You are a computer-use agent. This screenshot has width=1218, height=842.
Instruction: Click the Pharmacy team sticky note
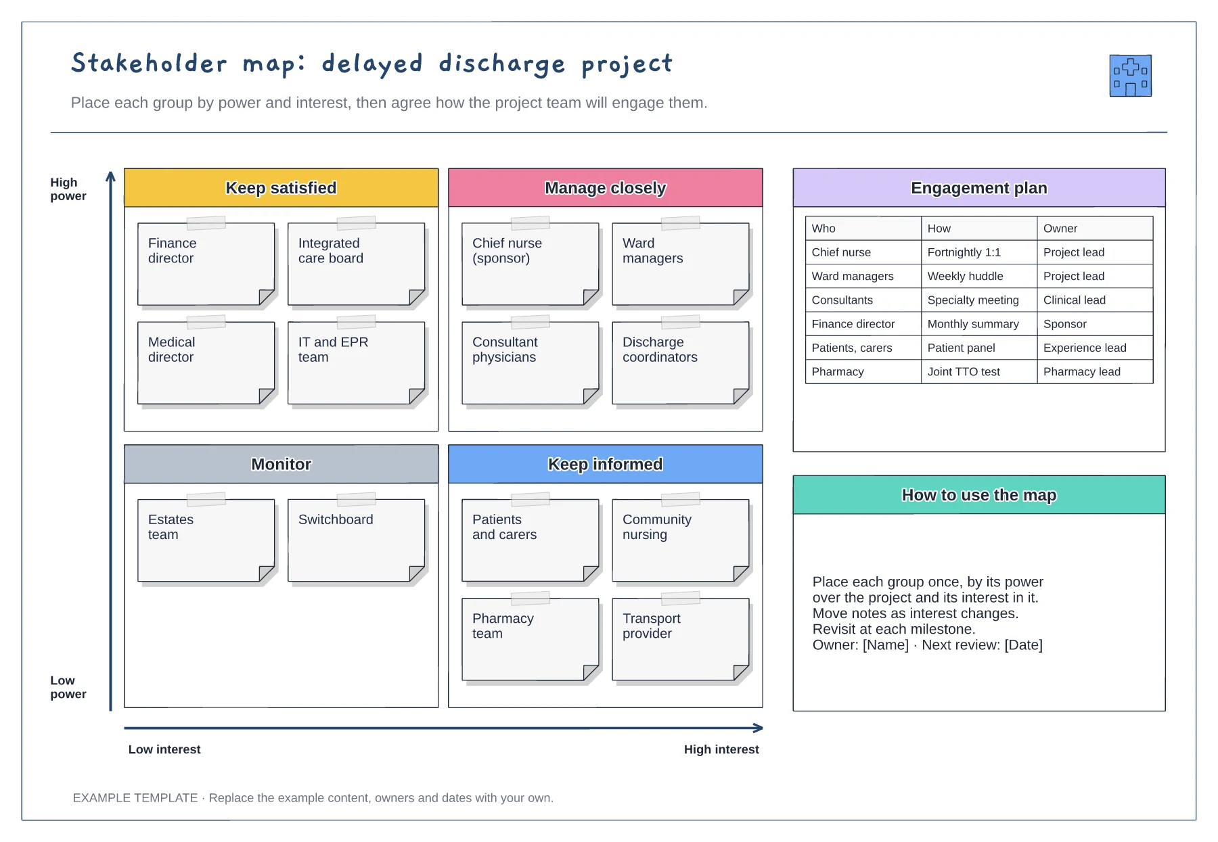point(530,639)
